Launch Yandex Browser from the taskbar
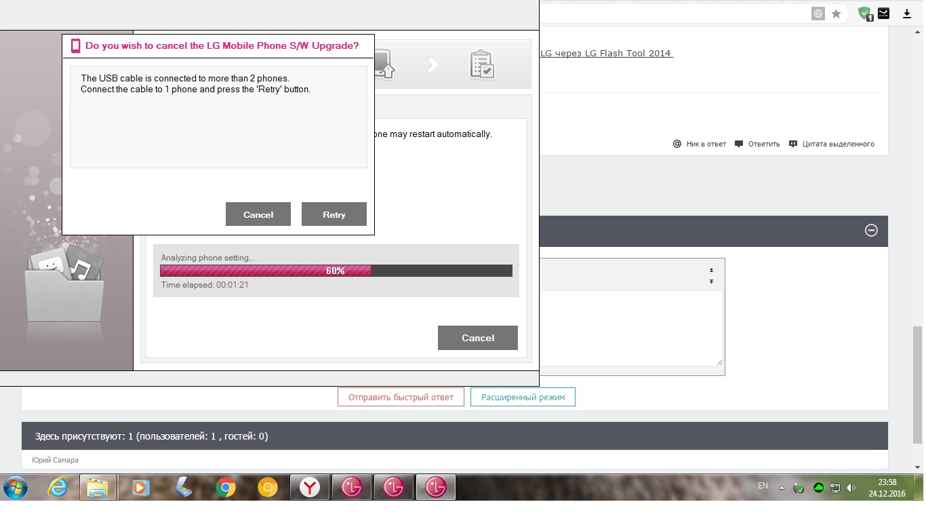The image size is (926, 521). coord(310,487)
